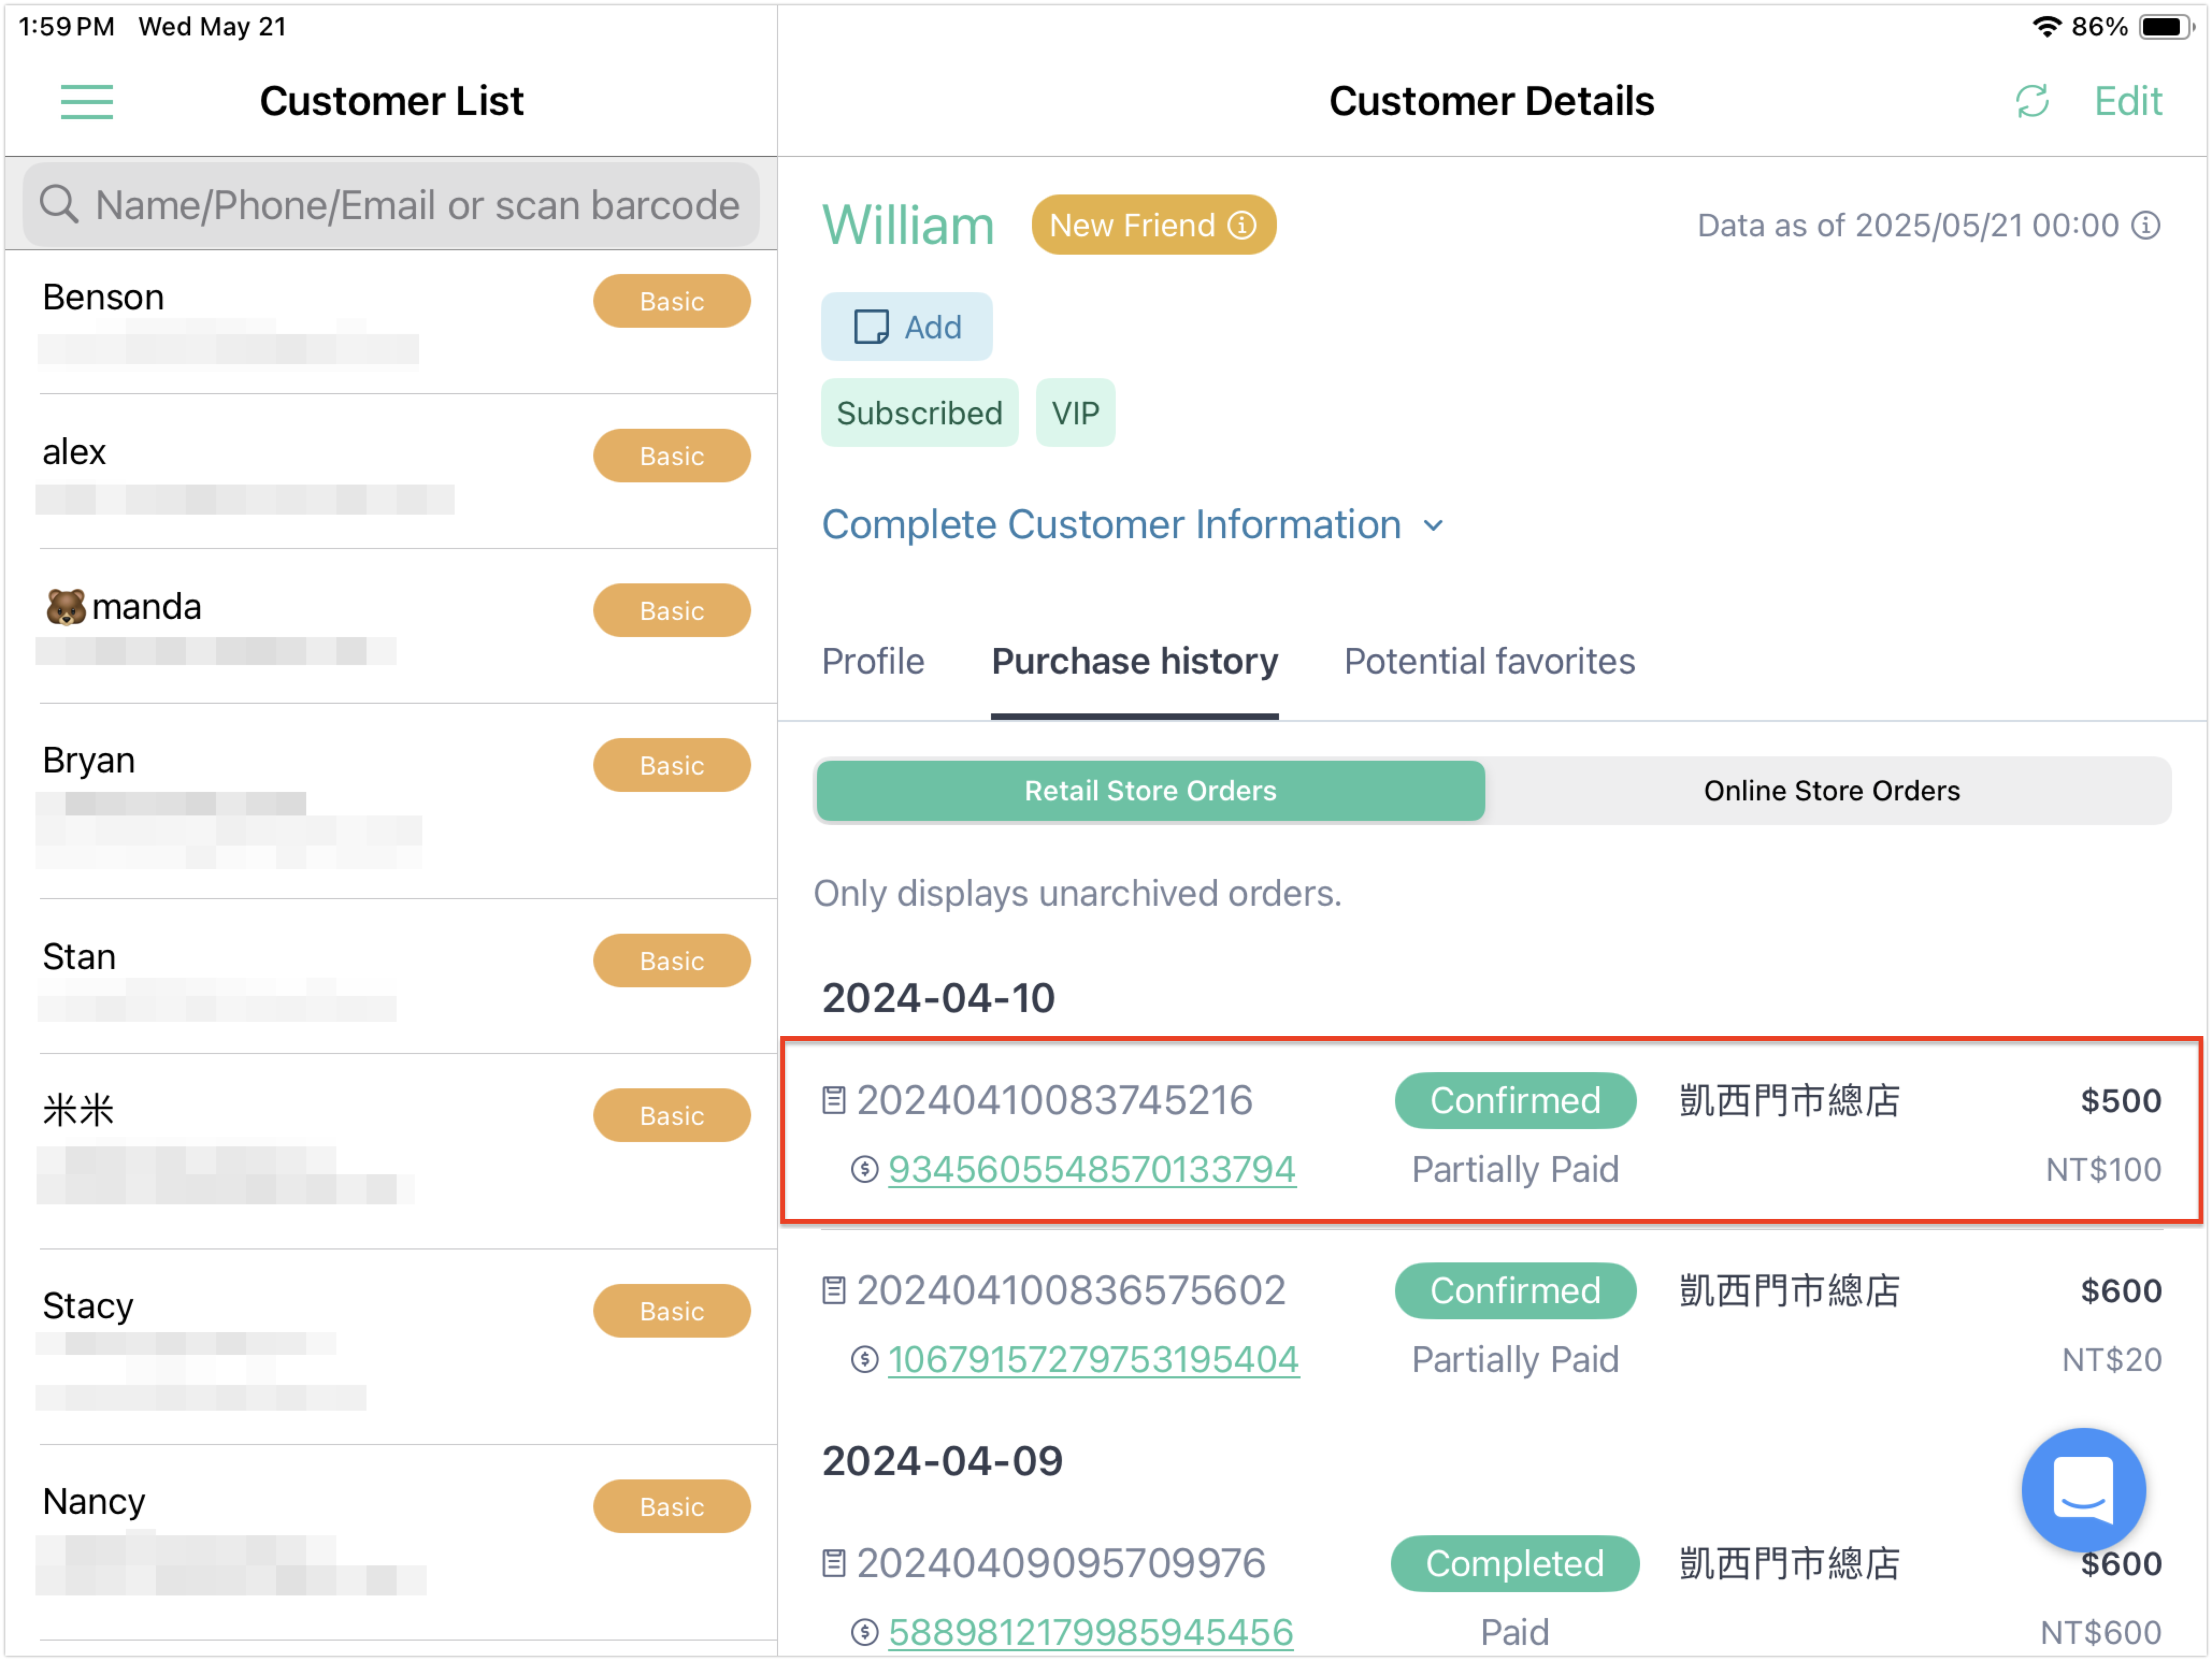This screenshot has height=1661, width=2212.
Task: Tap coin icon beside 9345605548570133794
Action: (864, 1171)
